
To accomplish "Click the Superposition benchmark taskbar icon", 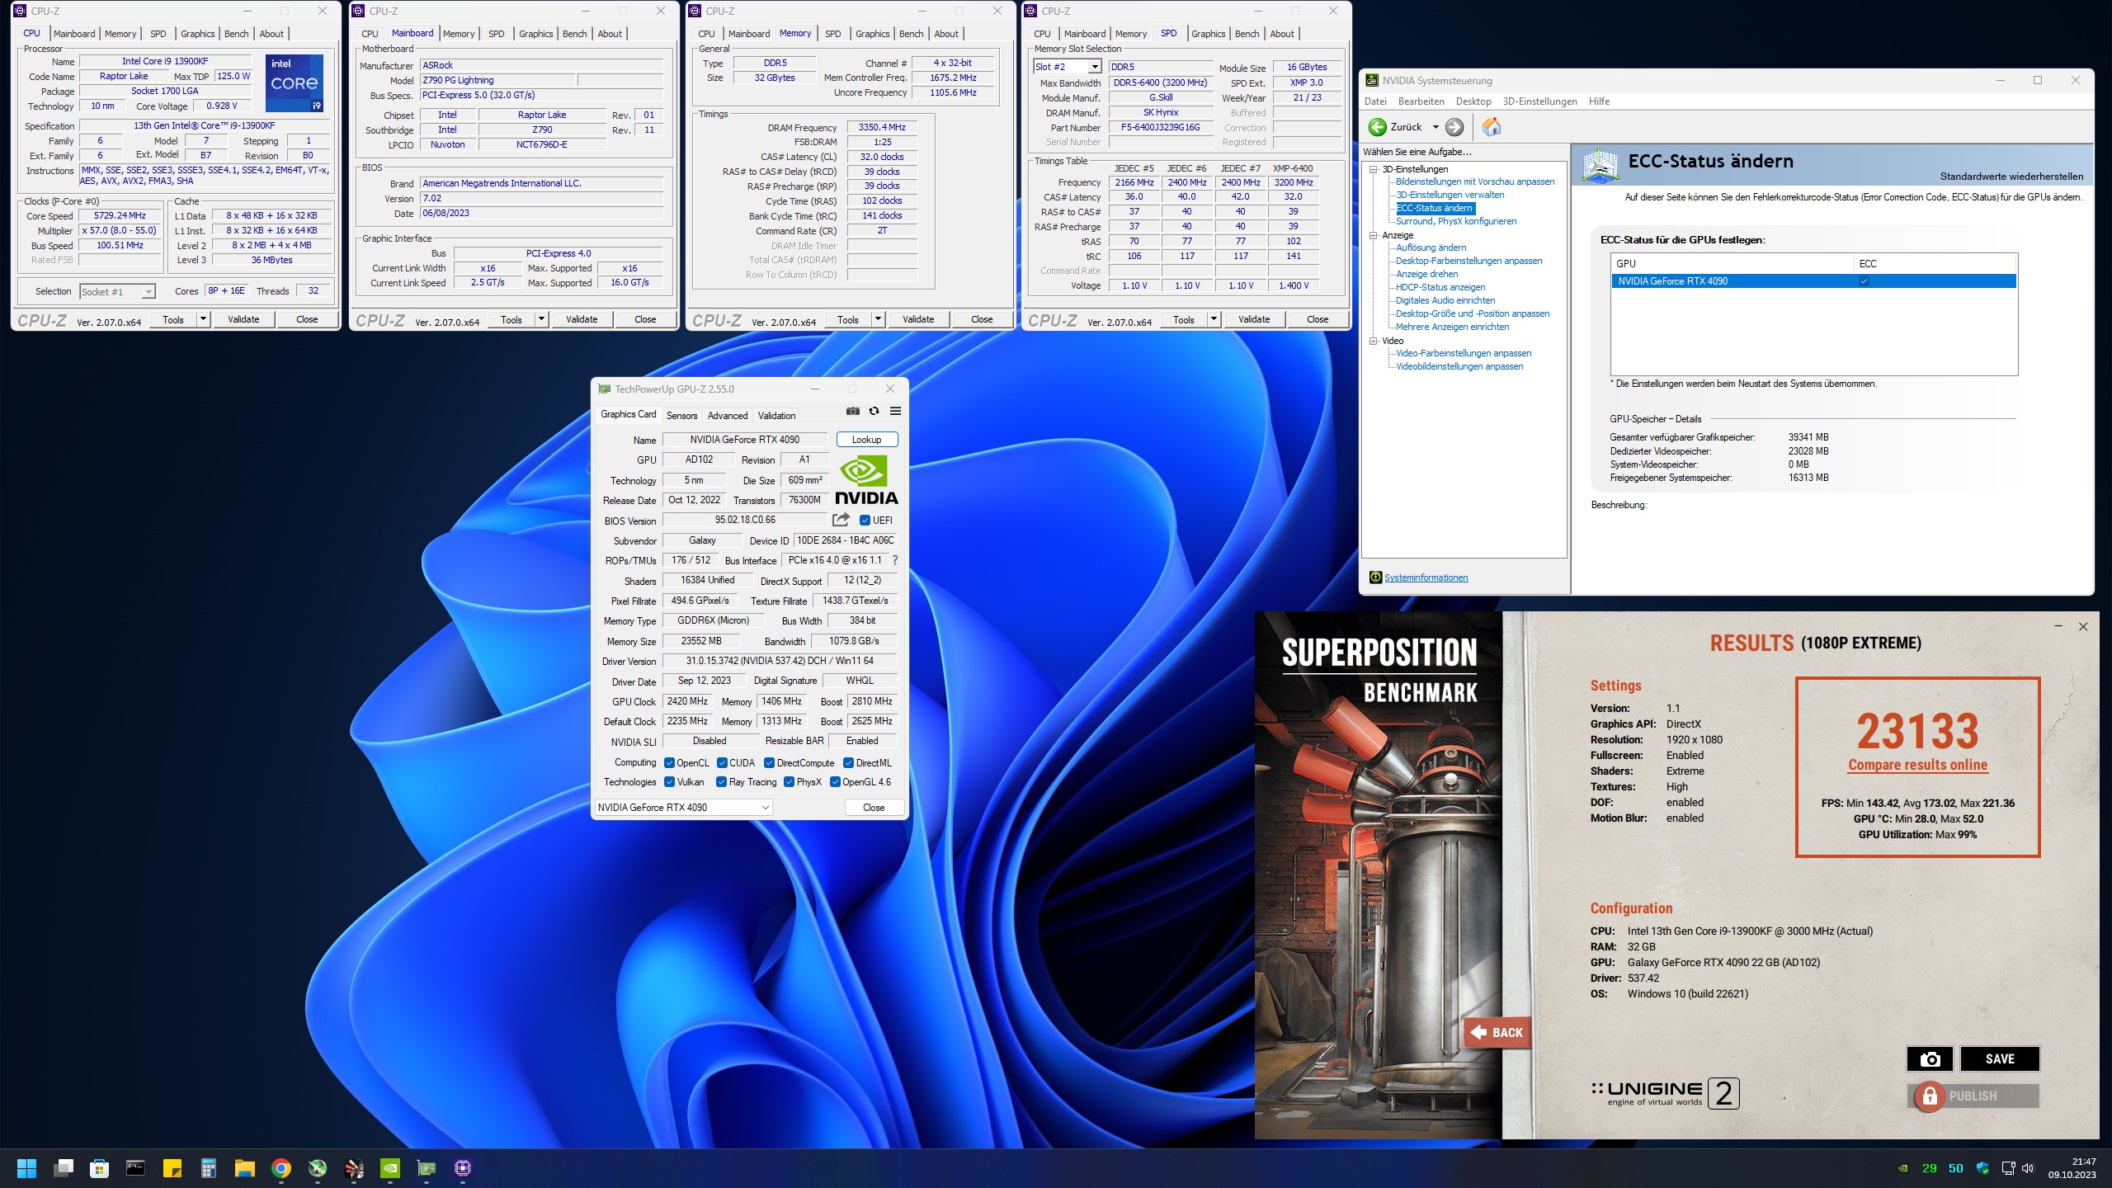I will 354,1168.
